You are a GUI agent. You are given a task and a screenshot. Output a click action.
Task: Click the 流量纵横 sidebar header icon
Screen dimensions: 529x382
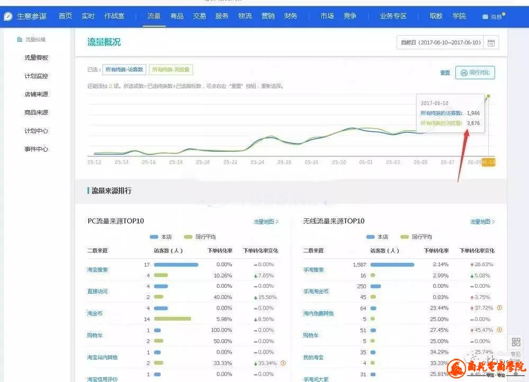click(x=20, y=40)
